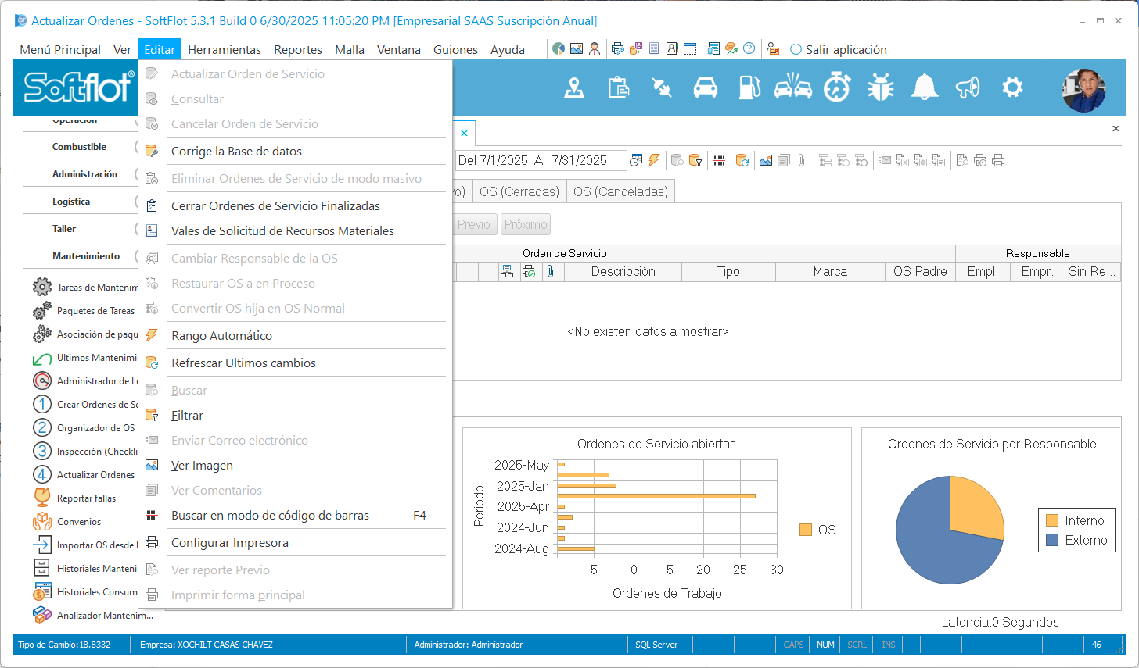
Task: Open the notifications bell icon
Action: tap(924, 88)
